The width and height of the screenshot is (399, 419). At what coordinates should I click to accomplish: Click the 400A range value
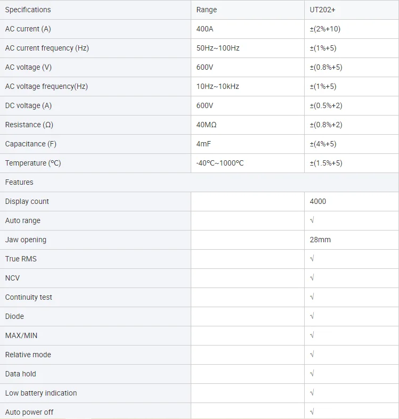click(x=205, y=29)
